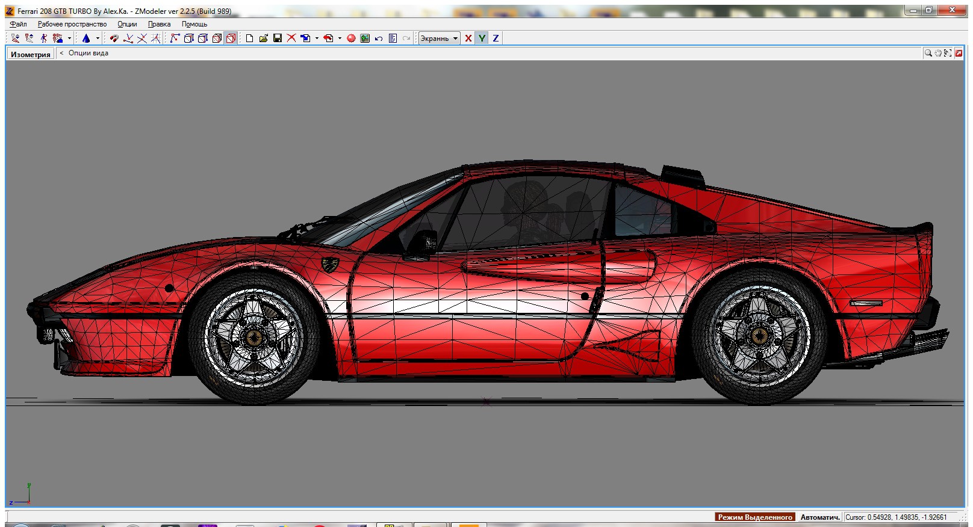Switch to vertices selection level
Image resolution: width=973 pixels, height=527 pixels.
click(175, 39)
